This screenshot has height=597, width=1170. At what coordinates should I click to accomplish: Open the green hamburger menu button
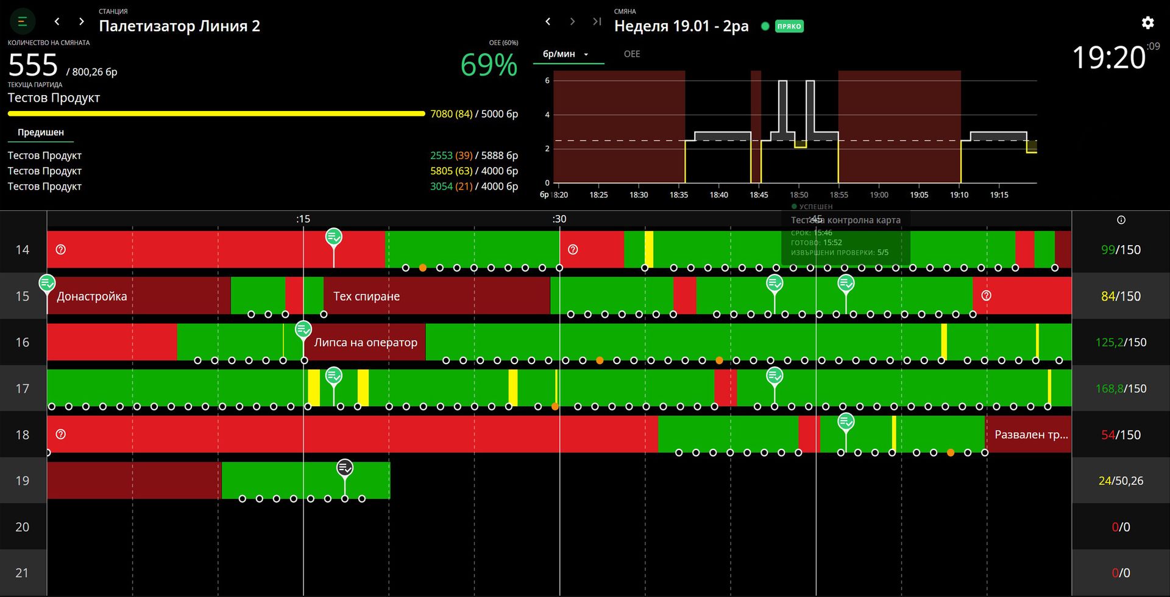[x=23, y=22]
